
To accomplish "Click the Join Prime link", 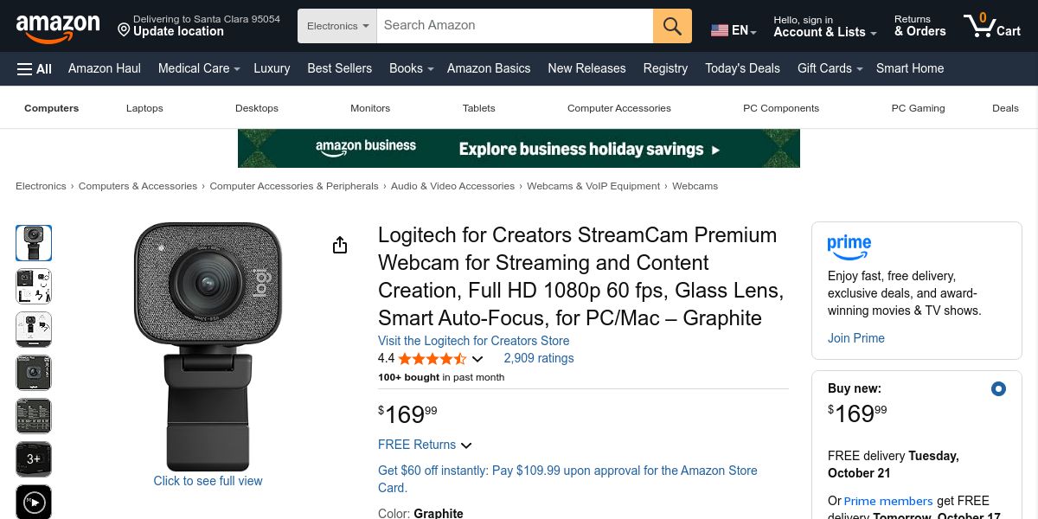I will (x=855, y=338).
